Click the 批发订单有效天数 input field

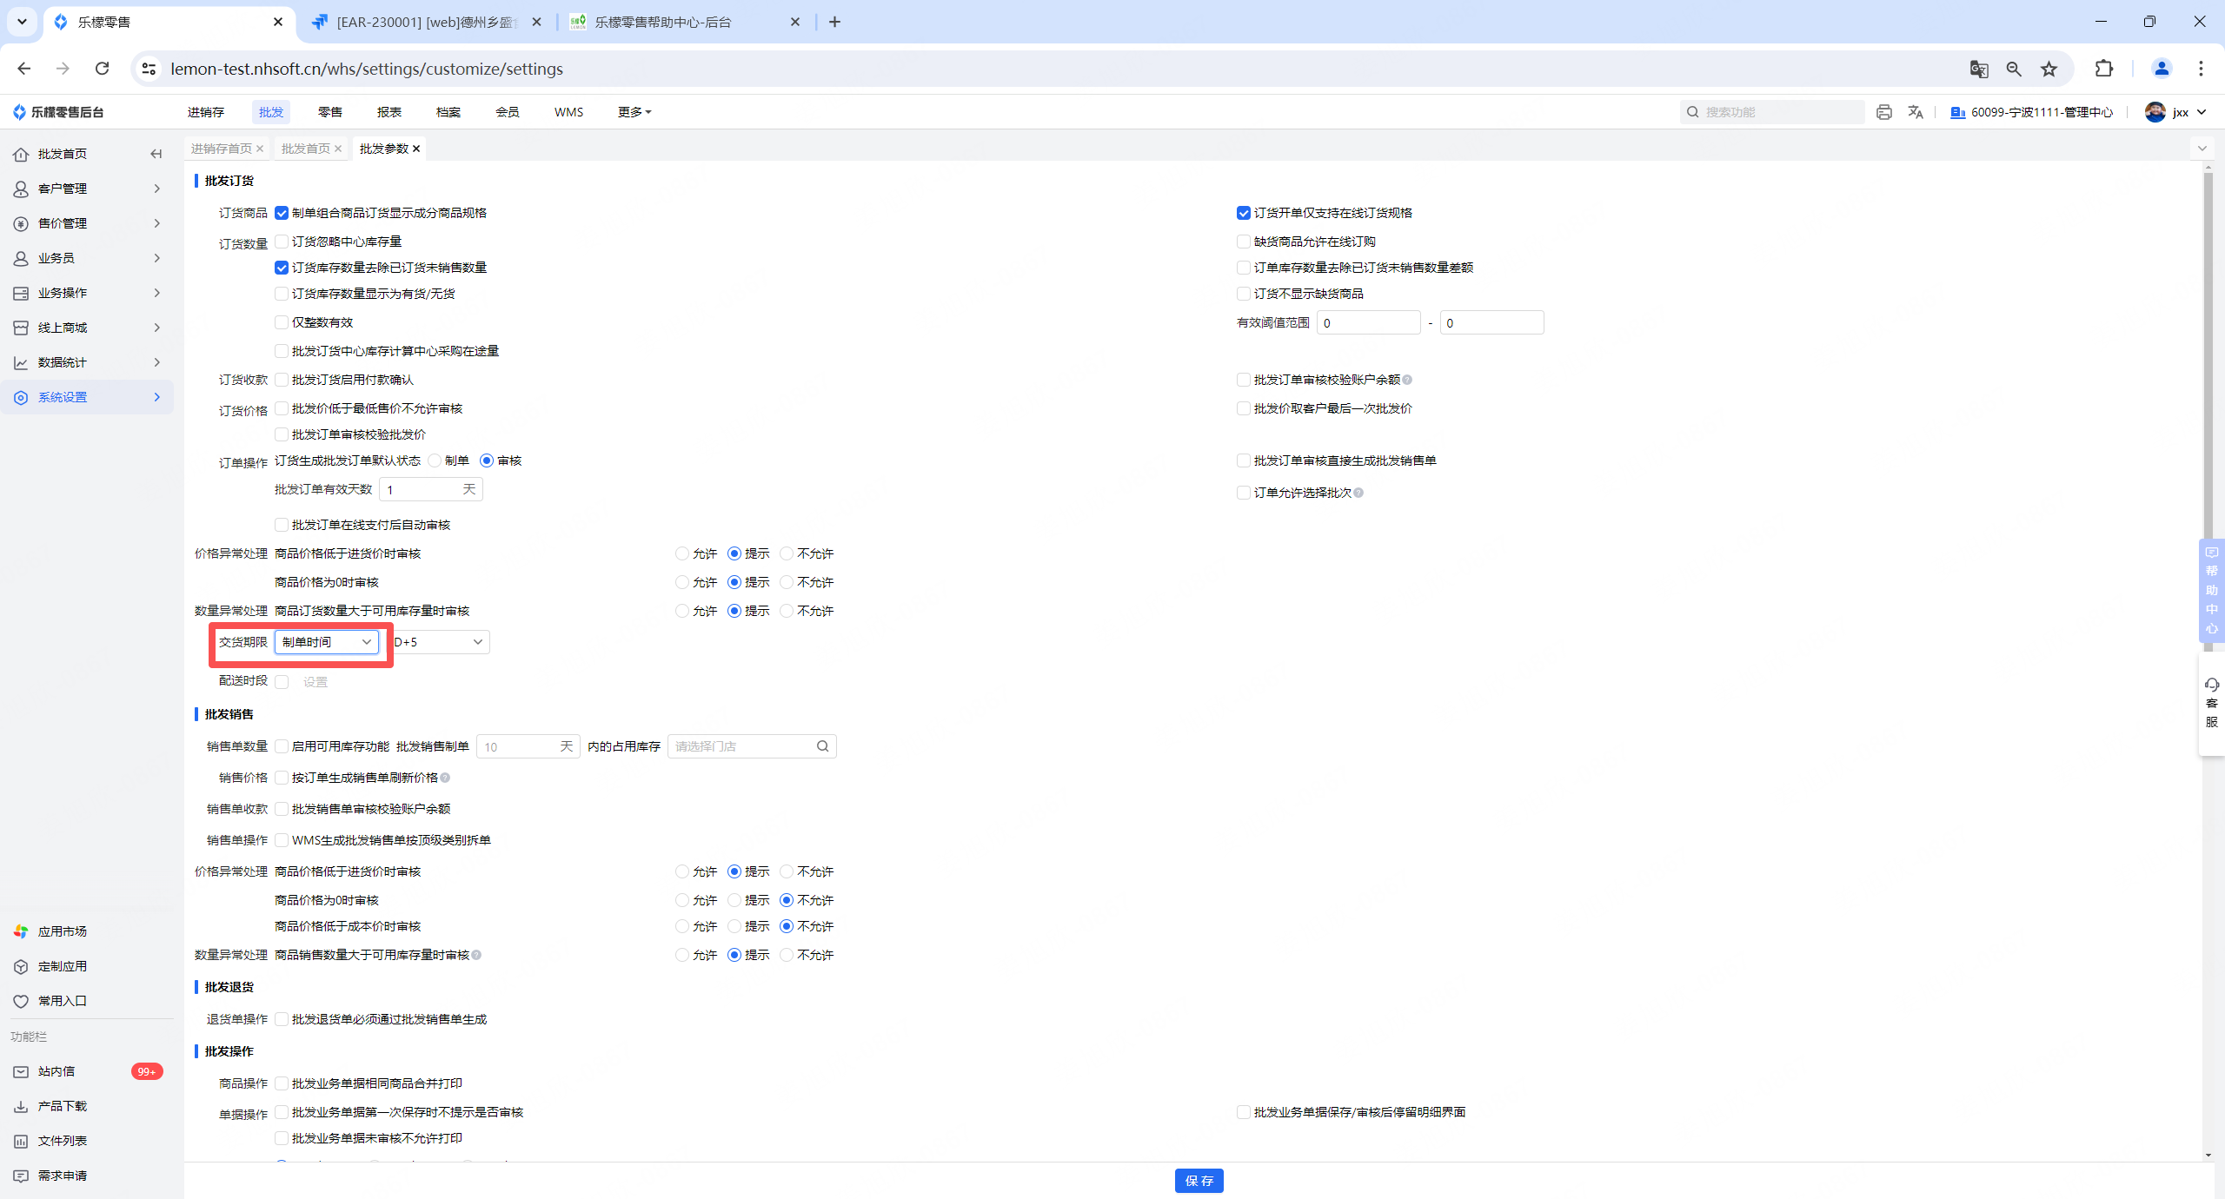click(x=422, y=489)
